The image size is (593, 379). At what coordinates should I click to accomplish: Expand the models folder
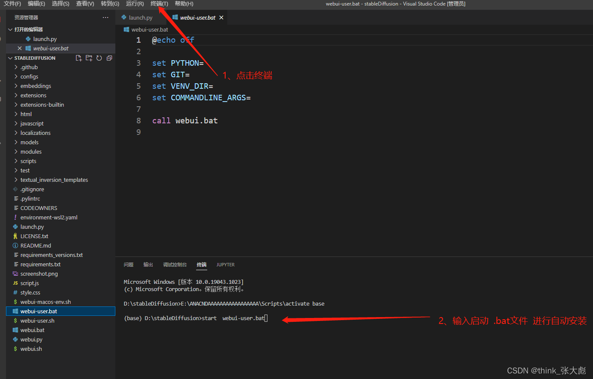click(61, 142)
